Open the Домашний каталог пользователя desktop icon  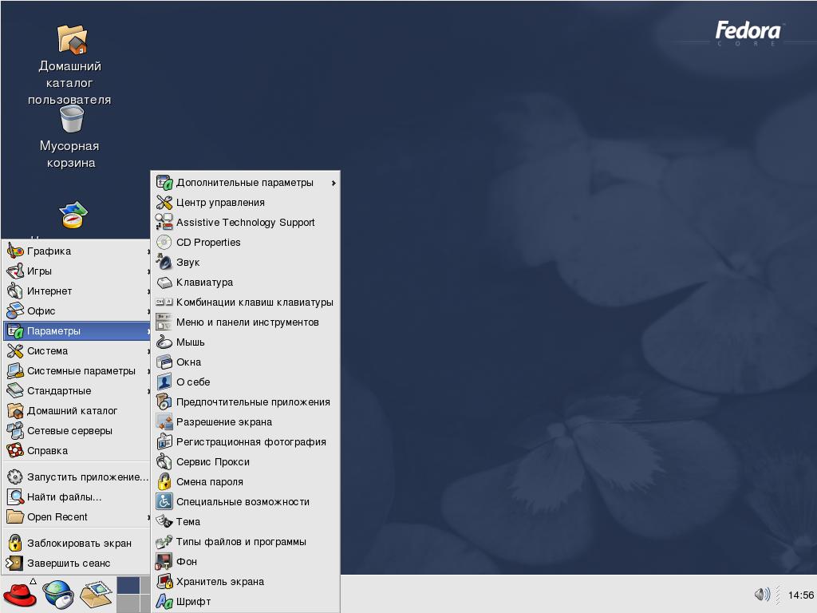pos(71,39)
